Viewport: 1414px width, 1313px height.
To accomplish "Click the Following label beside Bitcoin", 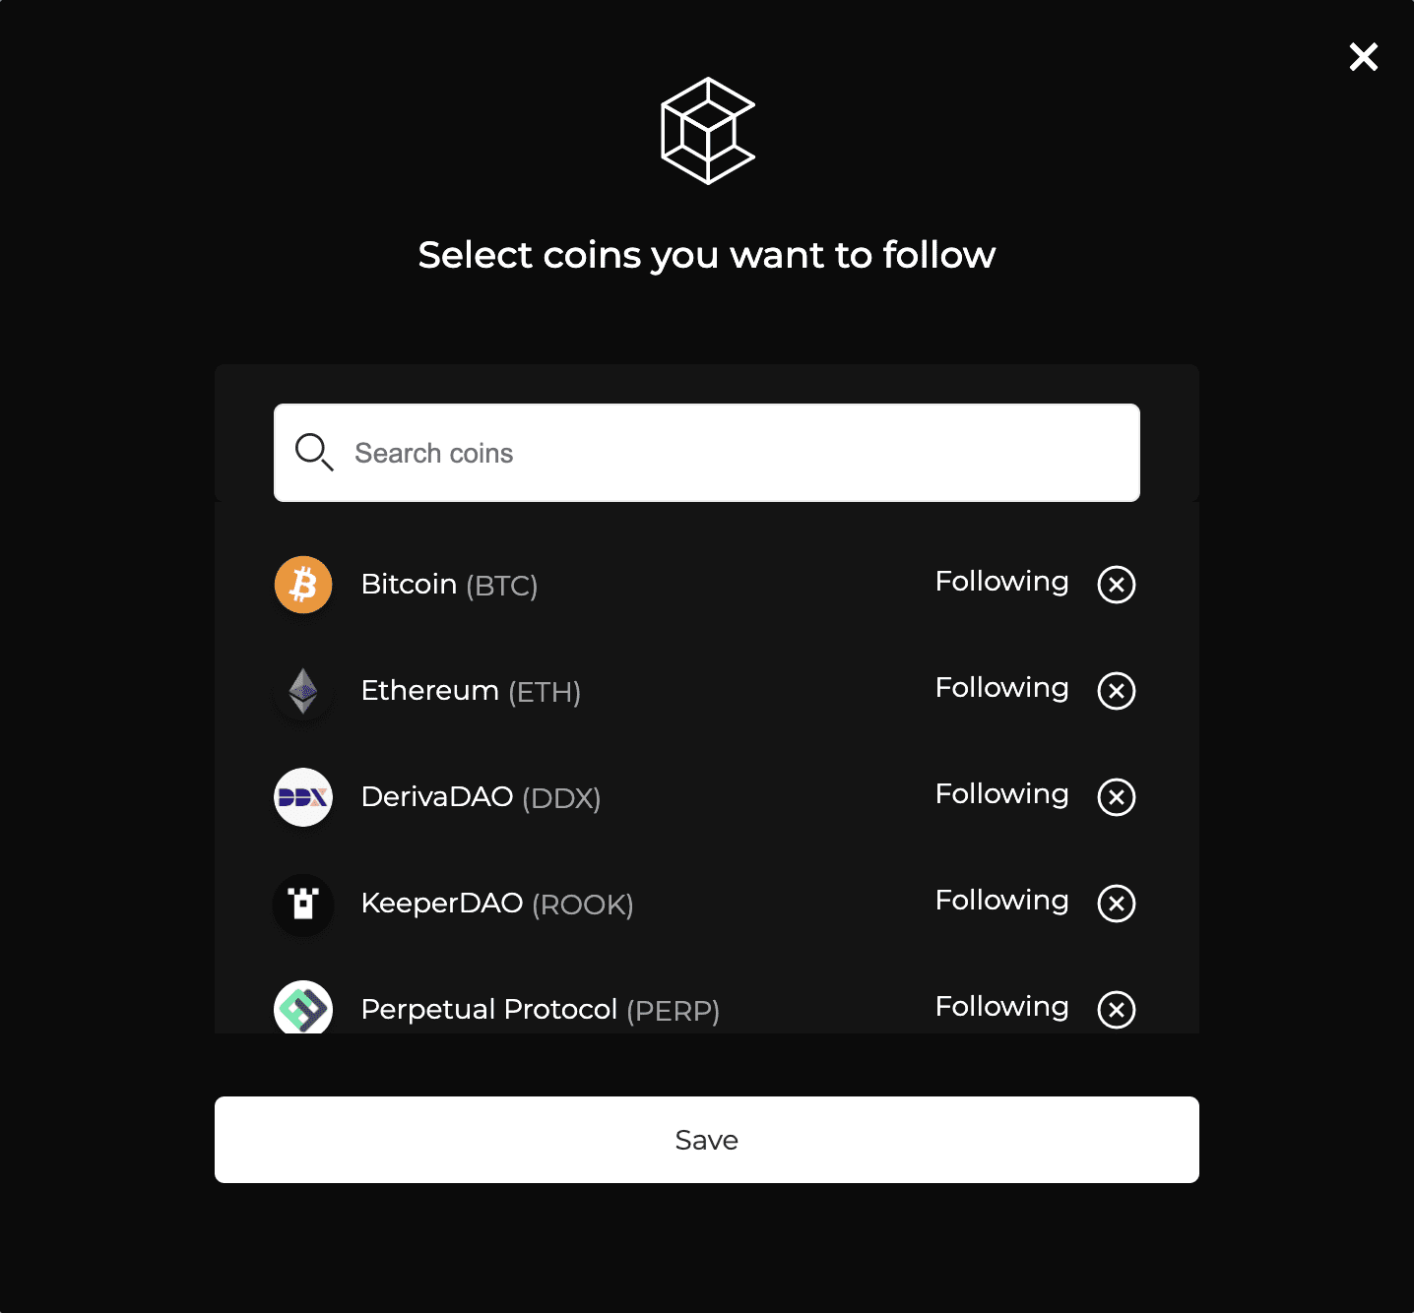I will pyautogui.click(x=1001, y=581).
